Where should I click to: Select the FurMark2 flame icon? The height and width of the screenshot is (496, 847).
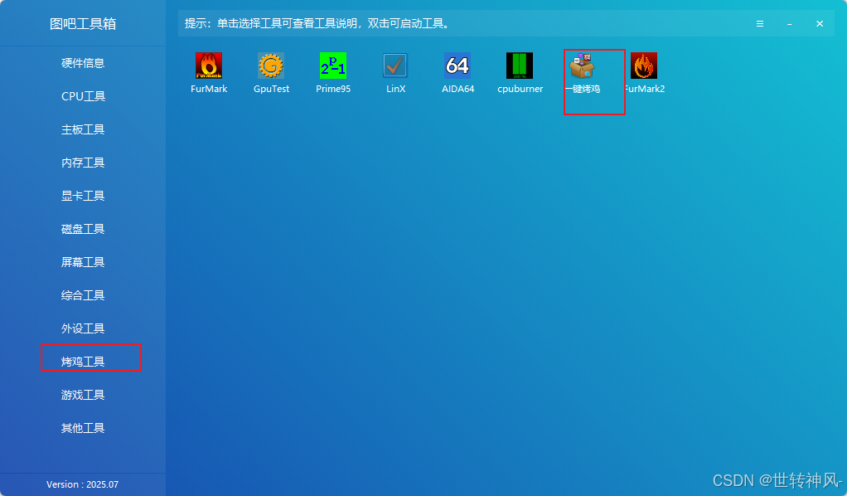643,66
